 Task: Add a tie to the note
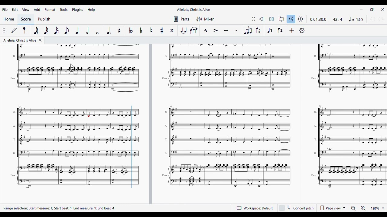(x=184, y=30)
